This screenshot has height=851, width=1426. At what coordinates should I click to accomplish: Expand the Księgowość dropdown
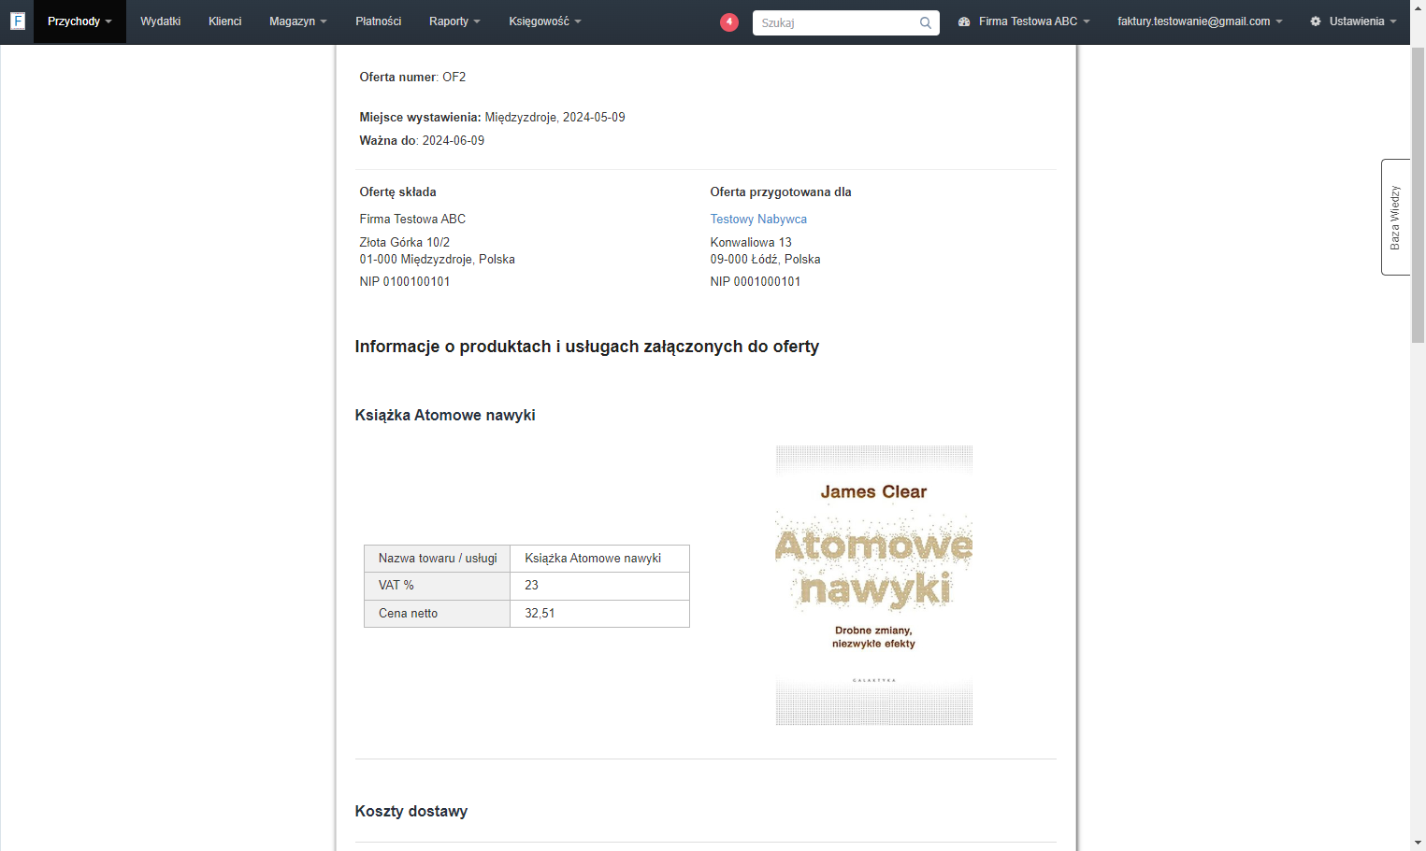pyautogui.click(x=545, y=21)
